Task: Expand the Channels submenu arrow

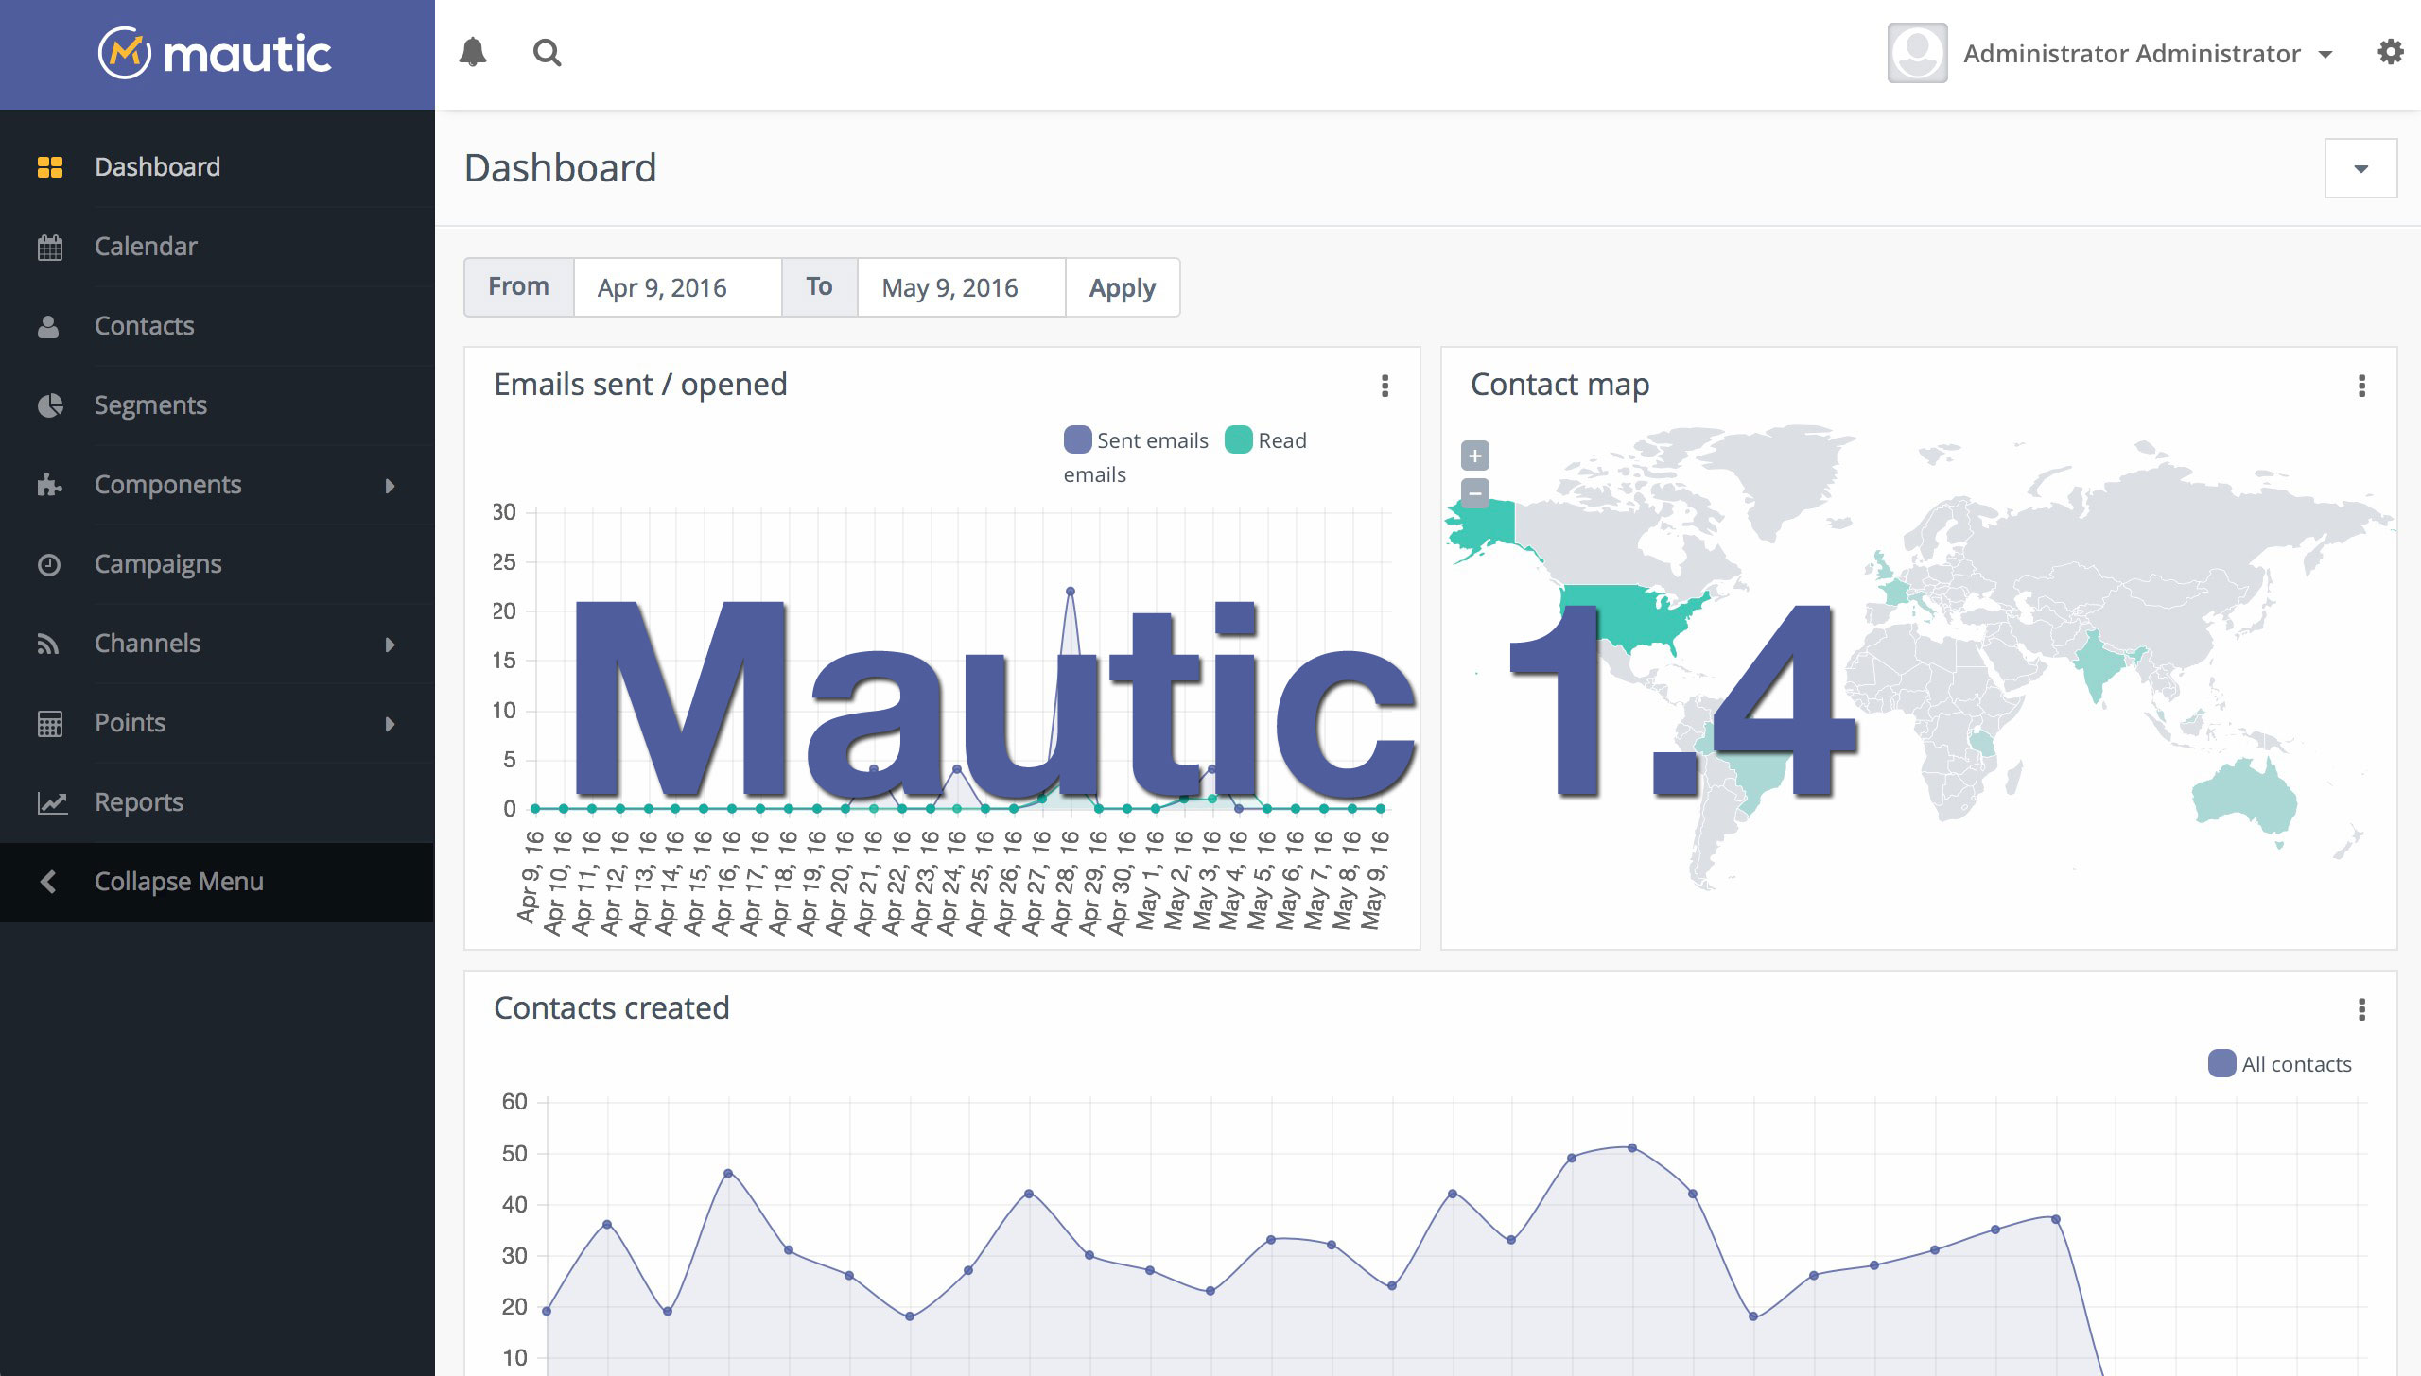Action: coord(390,645)
